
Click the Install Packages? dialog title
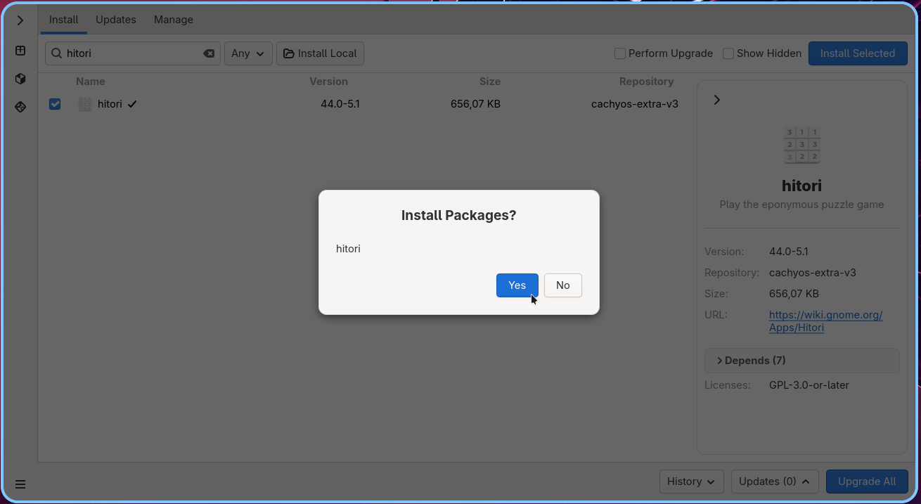pos(458,215)
